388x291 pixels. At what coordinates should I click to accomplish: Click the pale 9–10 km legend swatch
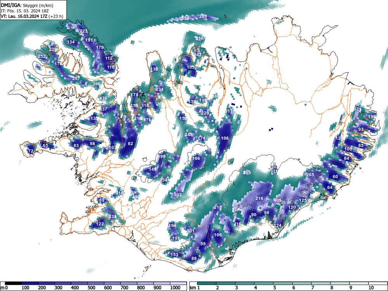[x=359, y=283]
